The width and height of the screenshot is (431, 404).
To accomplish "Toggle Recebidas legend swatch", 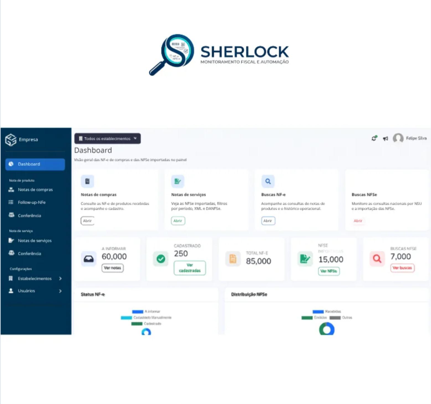I will click(x=318, y=312).
